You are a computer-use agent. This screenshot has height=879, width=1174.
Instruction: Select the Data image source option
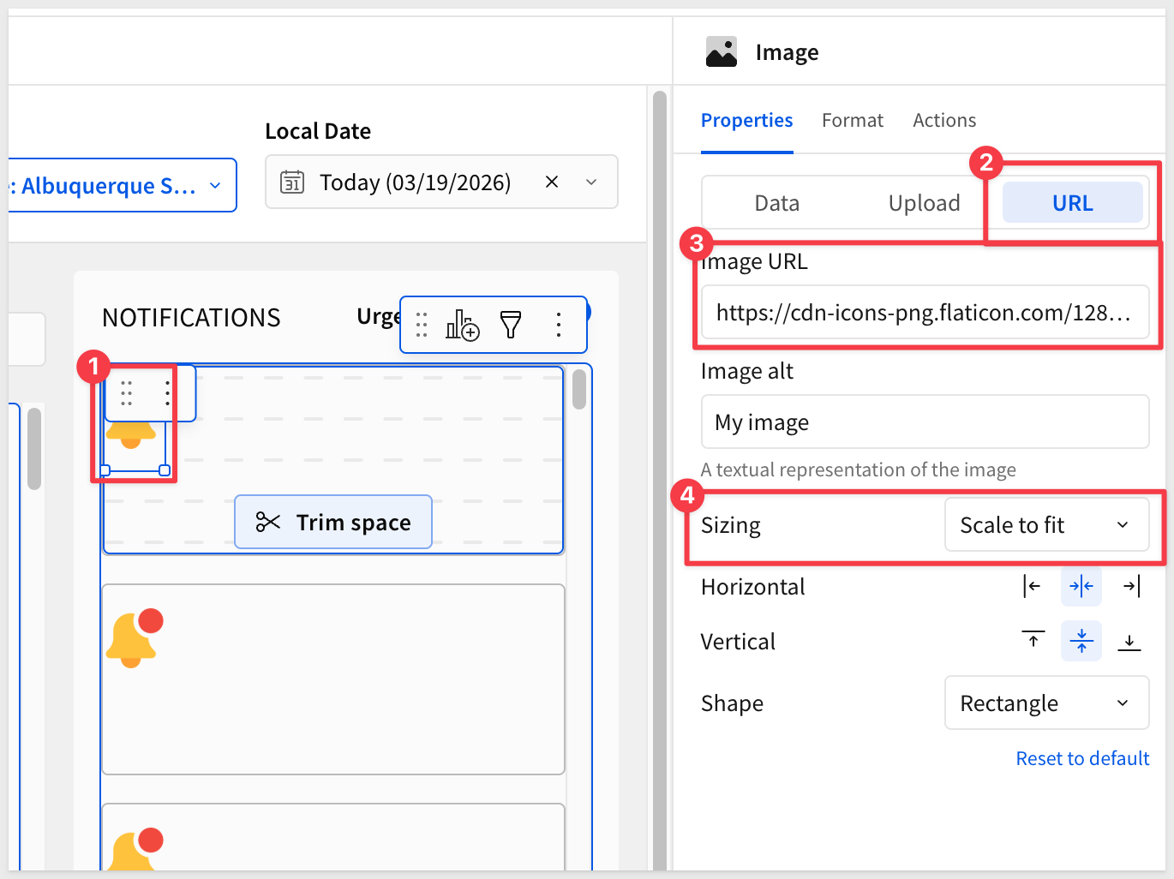776,203
